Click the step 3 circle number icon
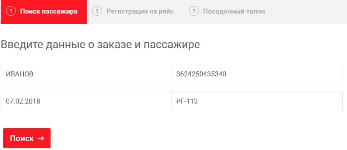The width and height of the screenshot is (347, 150). click(x=194, y=11)
